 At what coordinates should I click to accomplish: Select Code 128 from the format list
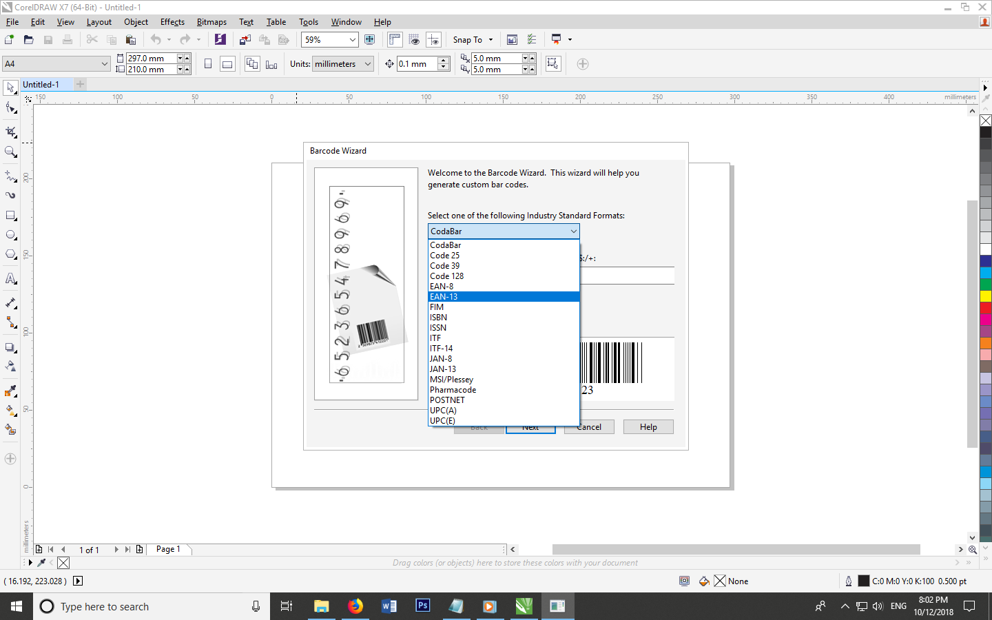pos(446,276)
